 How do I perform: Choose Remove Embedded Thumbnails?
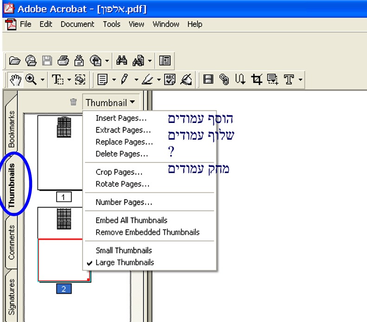coord(149,232)
